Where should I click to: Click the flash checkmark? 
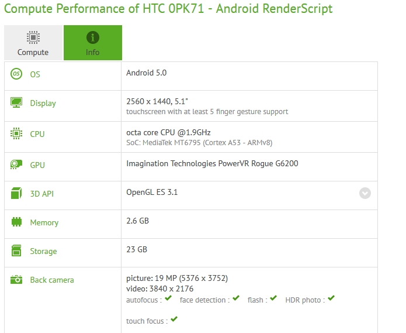273,298
